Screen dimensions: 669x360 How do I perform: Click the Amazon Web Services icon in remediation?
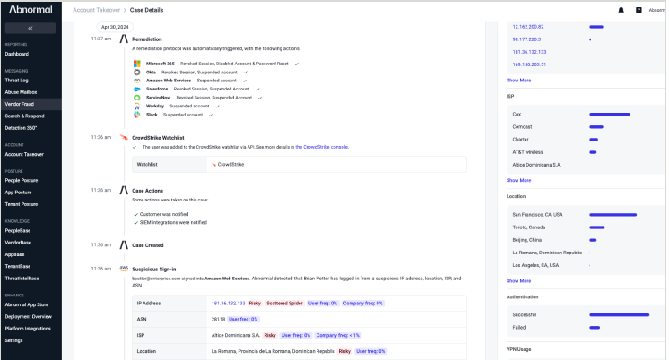(137, 81)
